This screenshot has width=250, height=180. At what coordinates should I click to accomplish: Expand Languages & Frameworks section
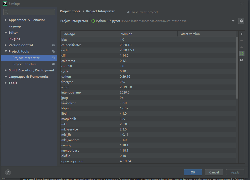point(6,77)
